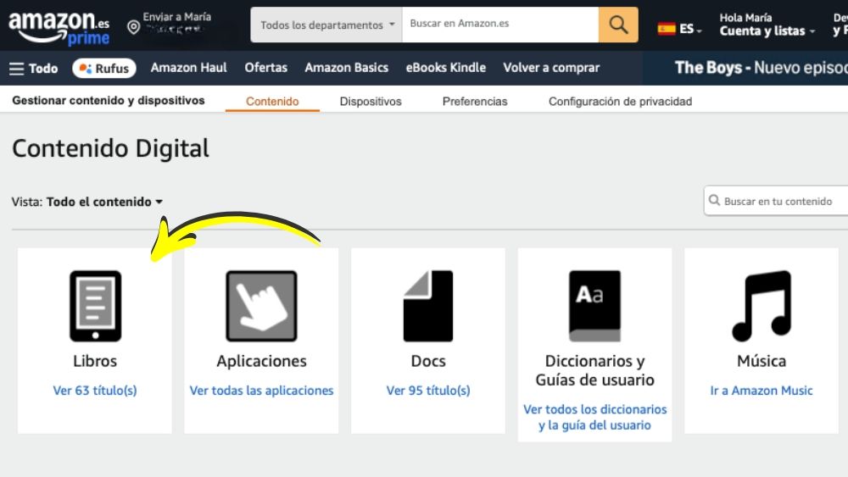Open Vista: Todo el contenido dropdown
This screenshot has height=477, width=848.
tap(87, 202)
